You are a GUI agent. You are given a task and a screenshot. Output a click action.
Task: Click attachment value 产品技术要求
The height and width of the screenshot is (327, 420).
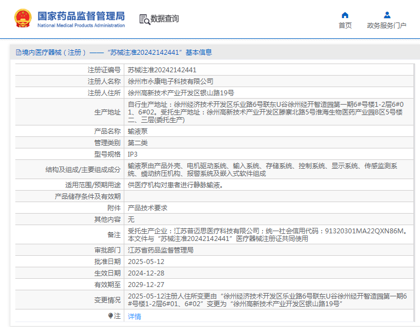pos(148,208)
